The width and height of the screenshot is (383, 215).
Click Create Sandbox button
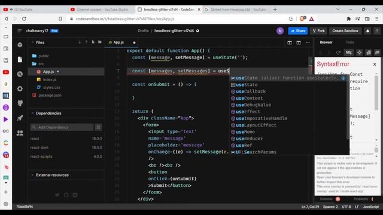(x=345, y=31)
